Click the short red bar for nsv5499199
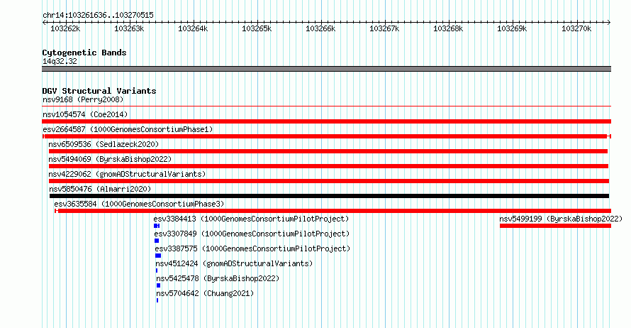631x328 pixels. [555, 226]
